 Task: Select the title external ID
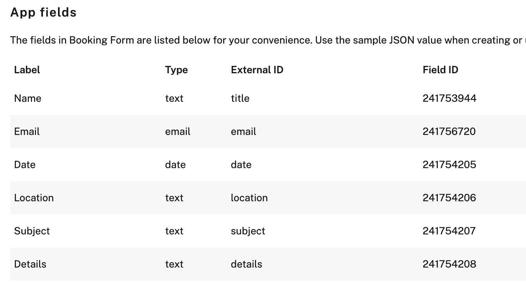(x=240, y=98)
